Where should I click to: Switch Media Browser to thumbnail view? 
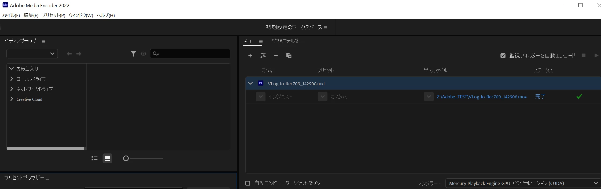[x=107, y=158]
